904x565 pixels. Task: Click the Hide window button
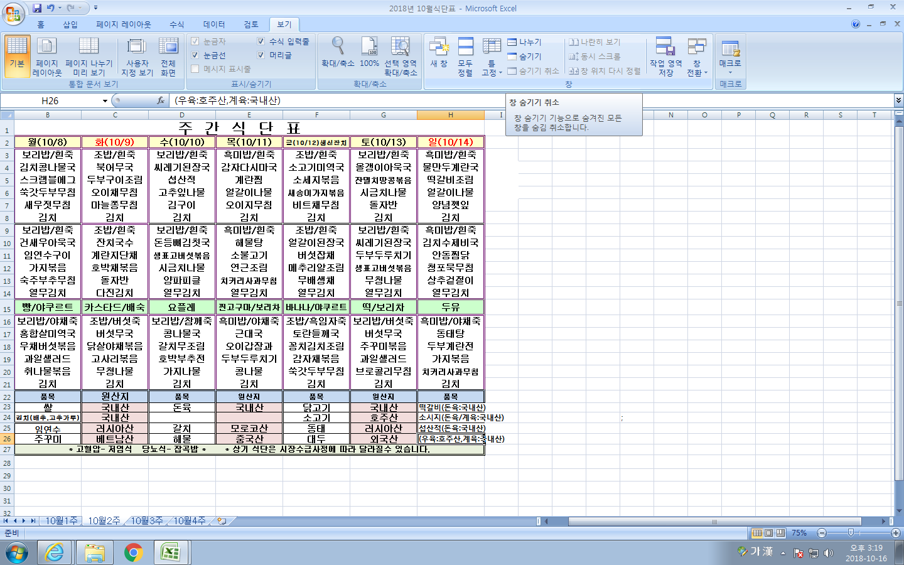pos(525,56)
